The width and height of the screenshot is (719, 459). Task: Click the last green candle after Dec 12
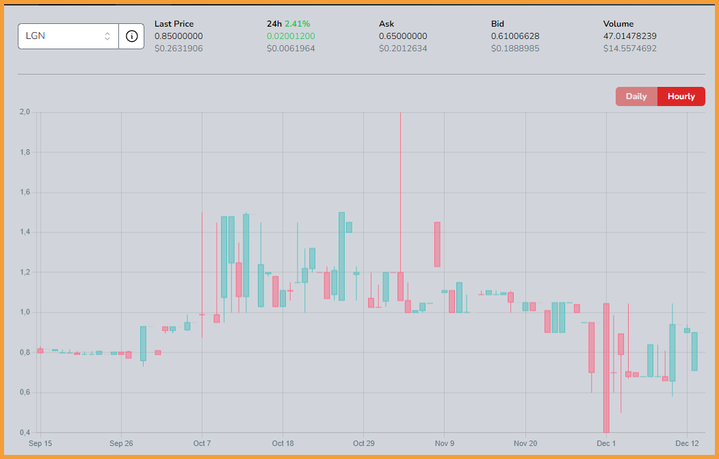[x=694, y=351]
